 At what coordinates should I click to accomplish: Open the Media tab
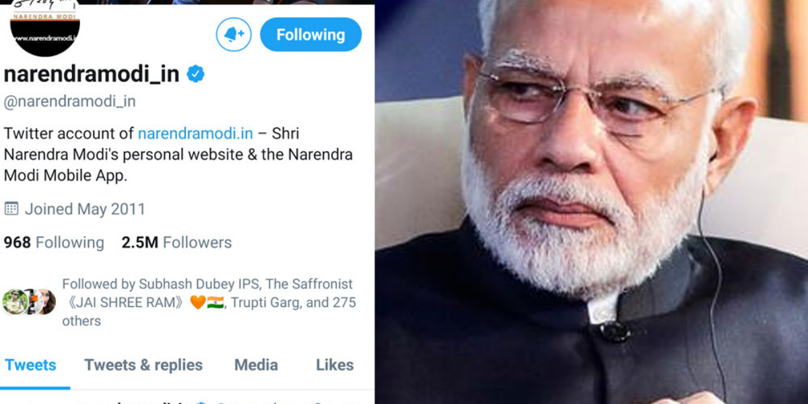click(x=256, y=365)
